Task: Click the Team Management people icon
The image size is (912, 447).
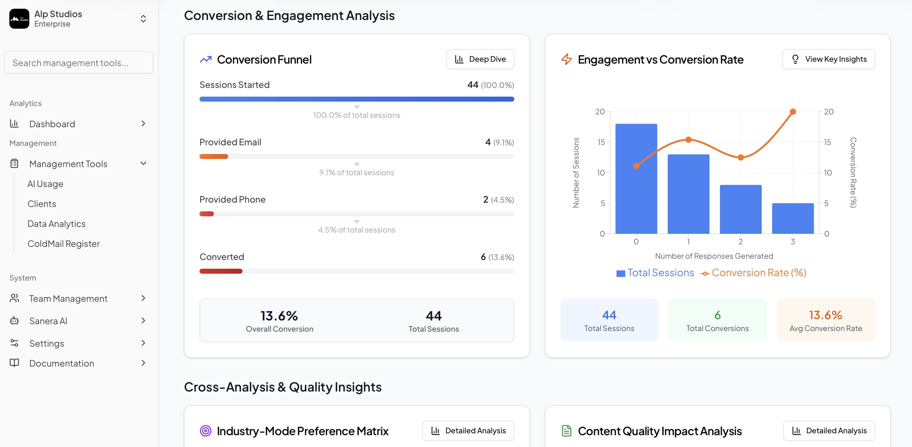Action: point(14,298)
